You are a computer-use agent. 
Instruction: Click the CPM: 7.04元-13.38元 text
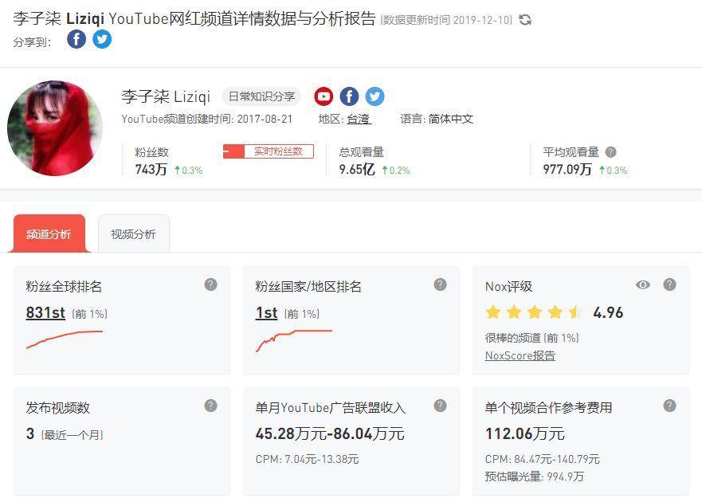coord(307,459)
